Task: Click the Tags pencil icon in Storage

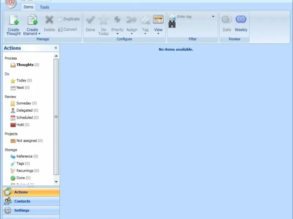Action: click(13, 164)
